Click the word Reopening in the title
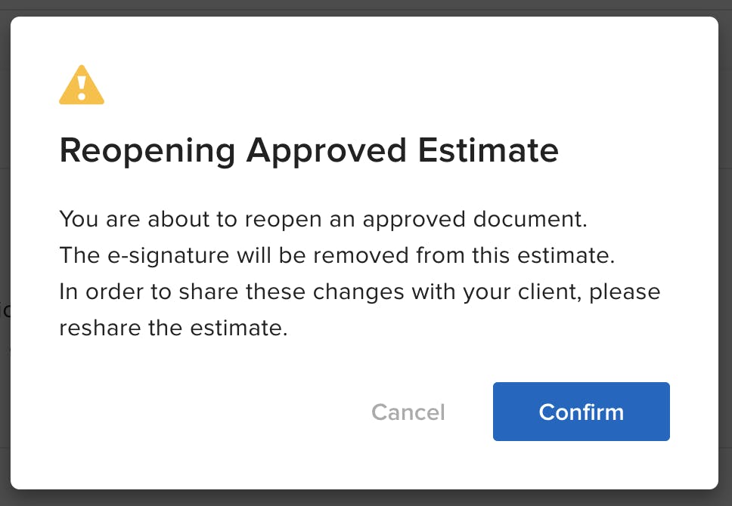The image size is (732, 506). (147, 151)
